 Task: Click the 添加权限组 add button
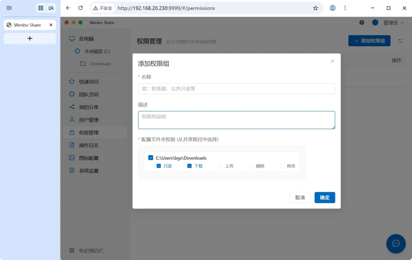369,41
